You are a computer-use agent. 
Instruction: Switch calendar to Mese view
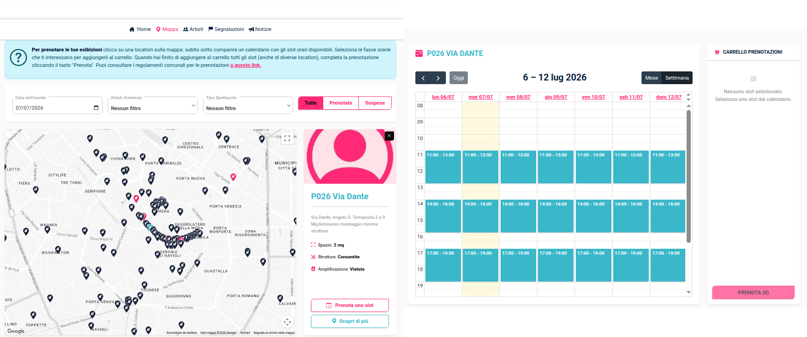(652, 78)
